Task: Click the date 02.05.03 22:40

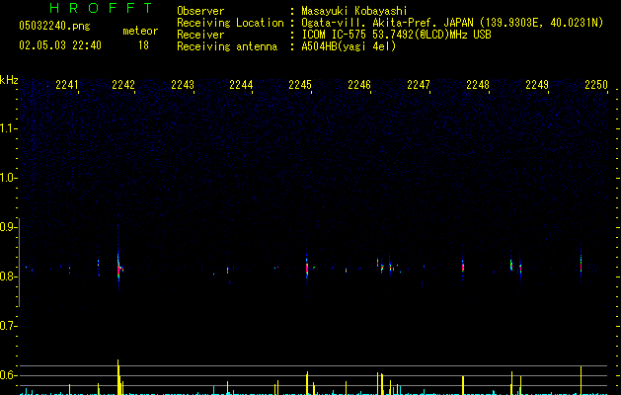Action: [x=60, y=45]
